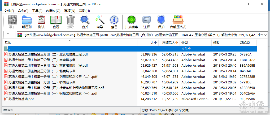This screenshot has width=270, height=115.
Task: Click the 保护 (Protect) shield icon
Action: [161, 20]
